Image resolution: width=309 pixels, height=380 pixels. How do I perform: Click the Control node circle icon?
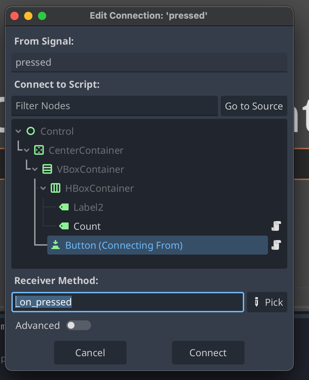(x=31, y=131)
